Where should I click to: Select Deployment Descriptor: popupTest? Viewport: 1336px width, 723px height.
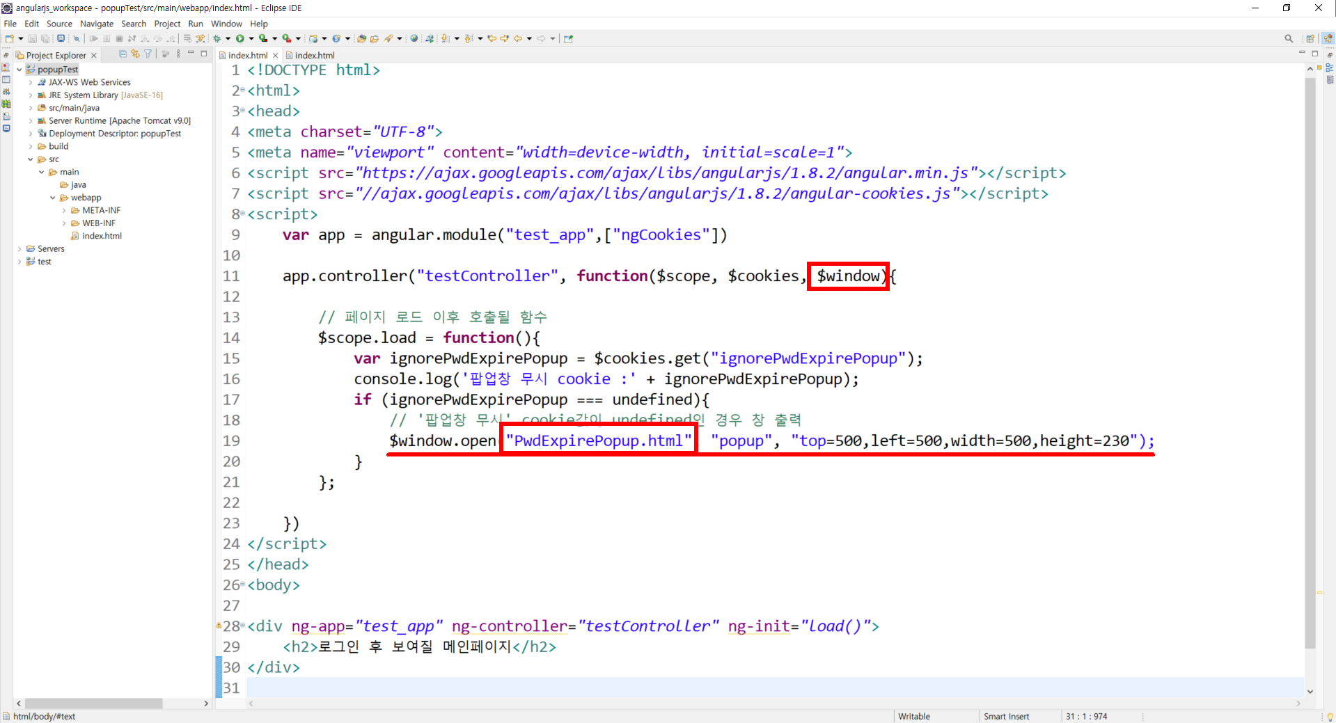tap(109, 134)
